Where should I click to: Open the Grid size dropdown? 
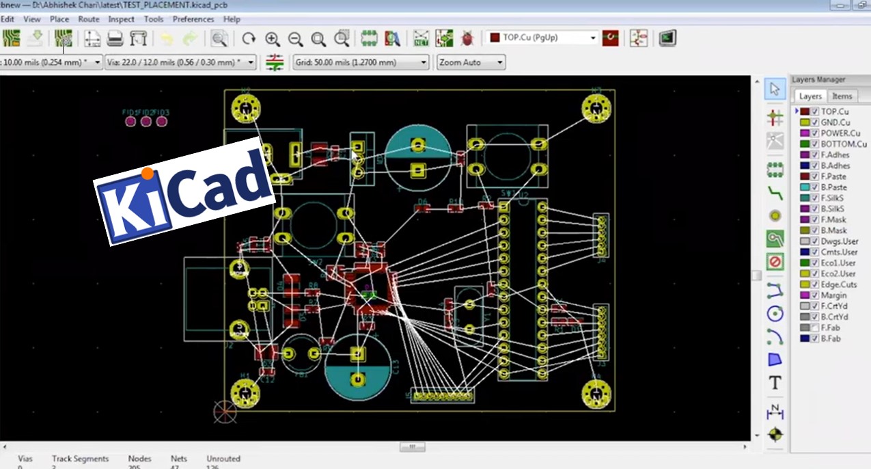[425, 62]
